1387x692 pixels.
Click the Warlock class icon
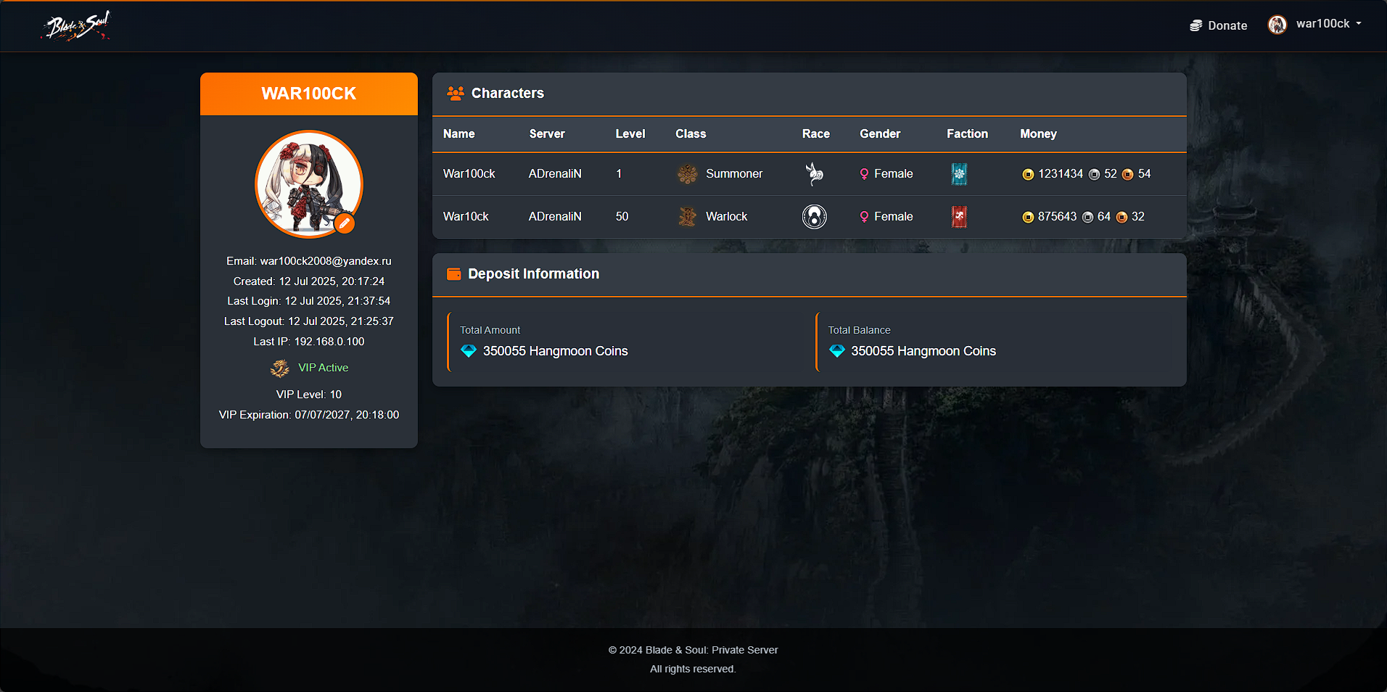pyautogui.click(x=687, y=217)
